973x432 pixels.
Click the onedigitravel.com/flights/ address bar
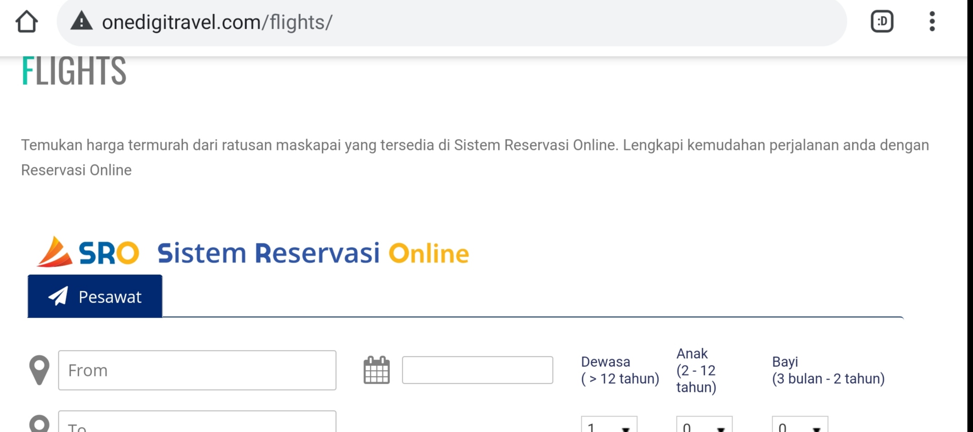point(451,22)
